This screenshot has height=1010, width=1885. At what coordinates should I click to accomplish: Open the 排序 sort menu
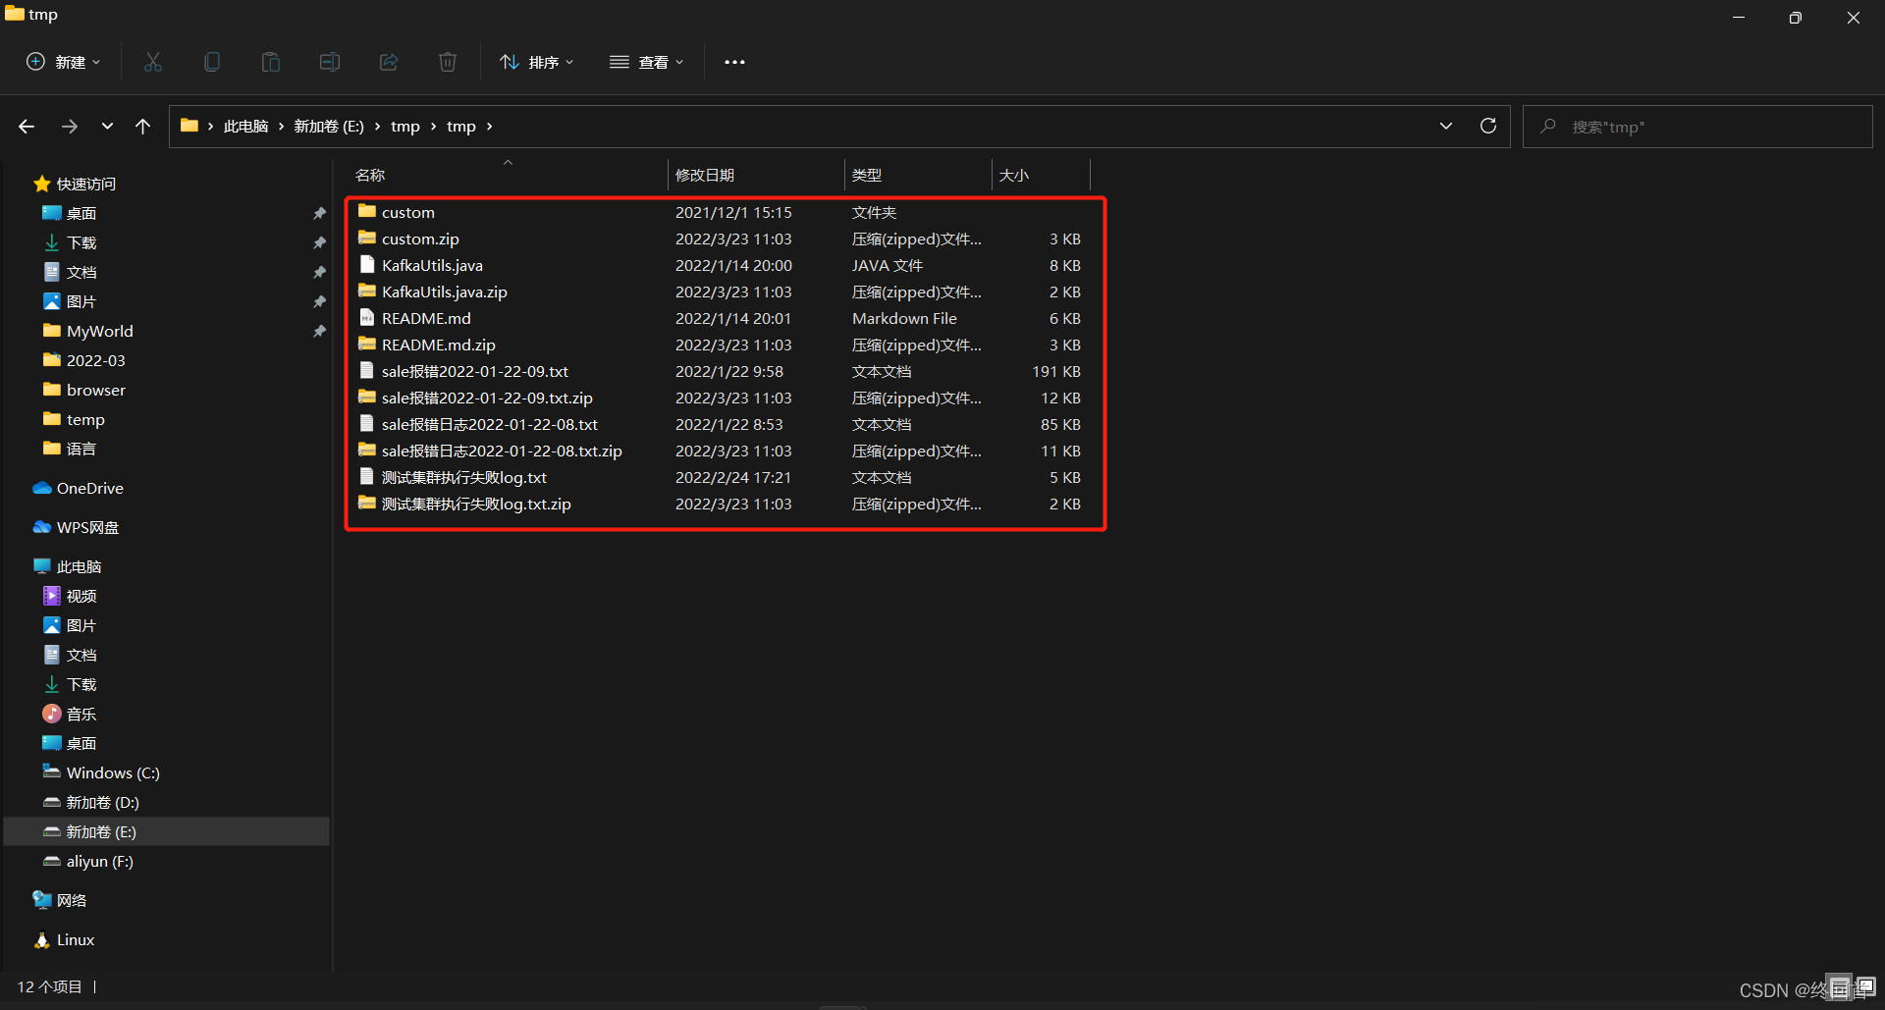click(x=537, y=62)
